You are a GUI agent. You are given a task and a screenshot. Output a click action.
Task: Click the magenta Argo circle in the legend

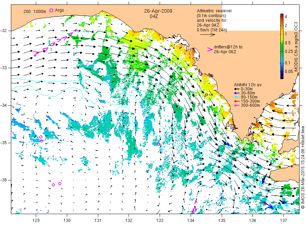[x=52, y=11]
